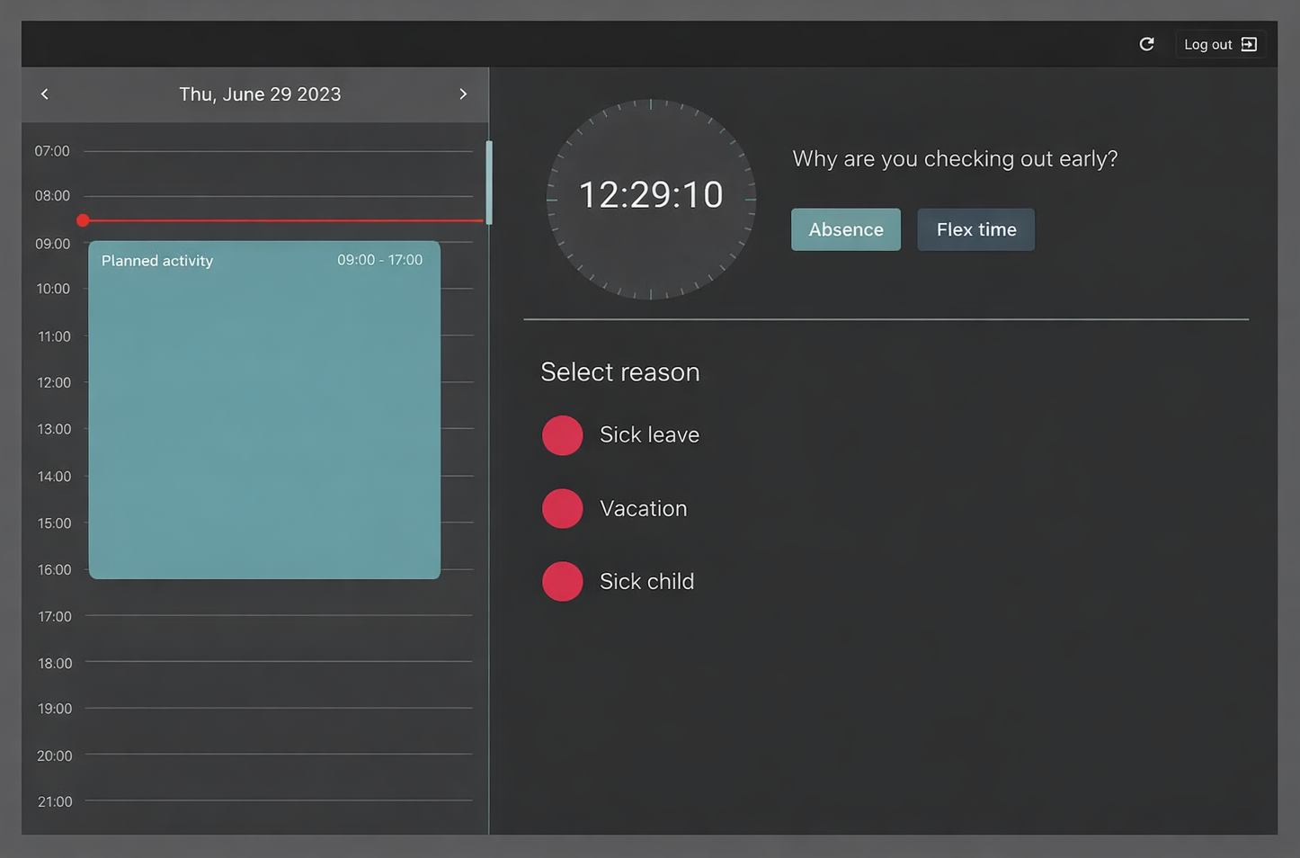
Task: Click the 09:00 - 17:00 time label
Action: (379, 260)
